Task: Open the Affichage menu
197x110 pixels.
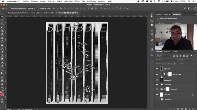Action: point(91,1)
